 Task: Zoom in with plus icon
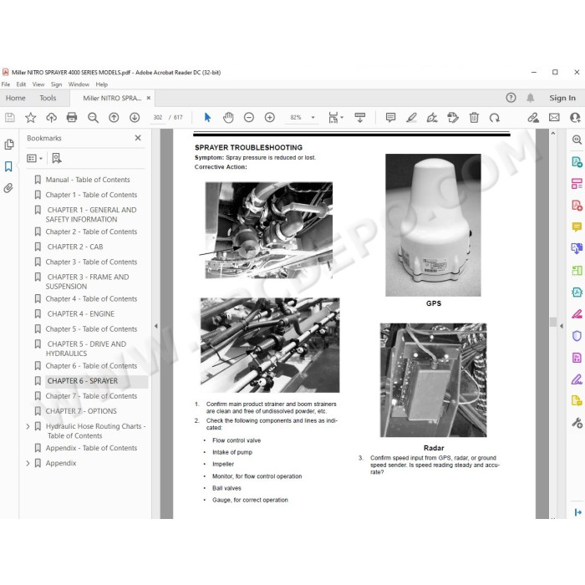pos(270,118)
